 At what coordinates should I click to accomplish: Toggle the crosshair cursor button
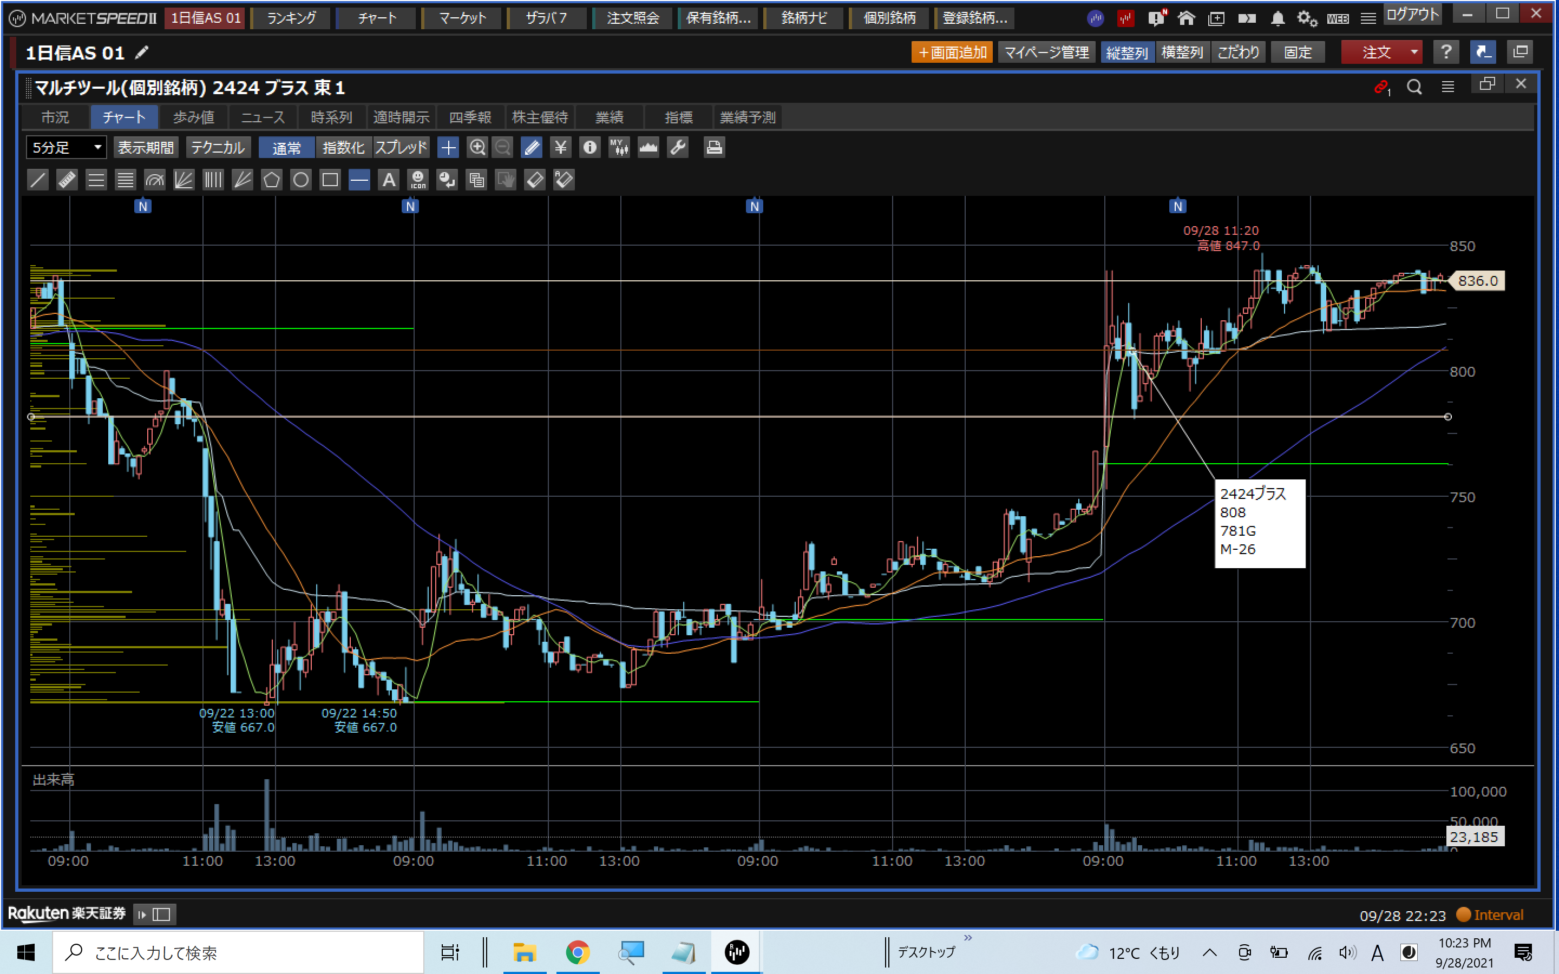[x=448, y=148]
